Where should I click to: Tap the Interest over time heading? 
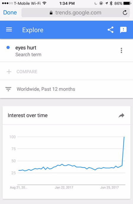27,116
